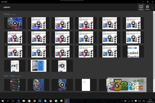Image resolution: width=155 pixels, height=103 pixels.
Task: Select the blue Lumia phone snip thumbnail
Action: point(38,66)
